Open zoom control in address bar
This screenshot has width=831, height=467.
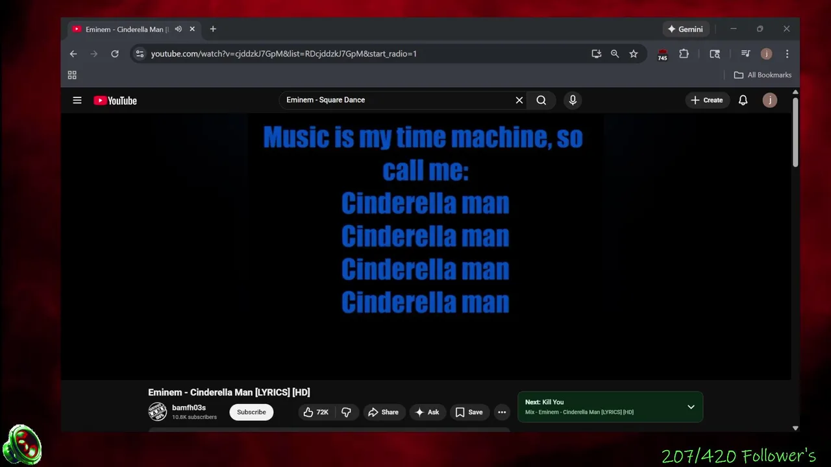(615, 54)
